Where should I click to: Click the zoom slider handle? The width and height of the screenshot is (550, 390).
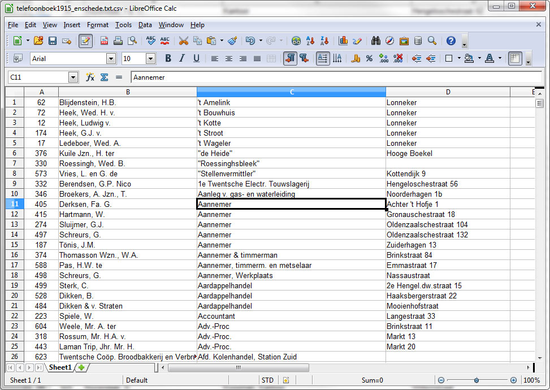click(477, 380)
